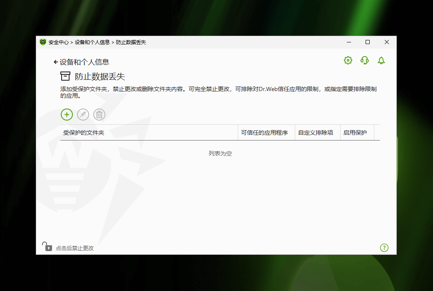Open support via the headset icon
Screen dimensions: 433x291
(365, 60)
